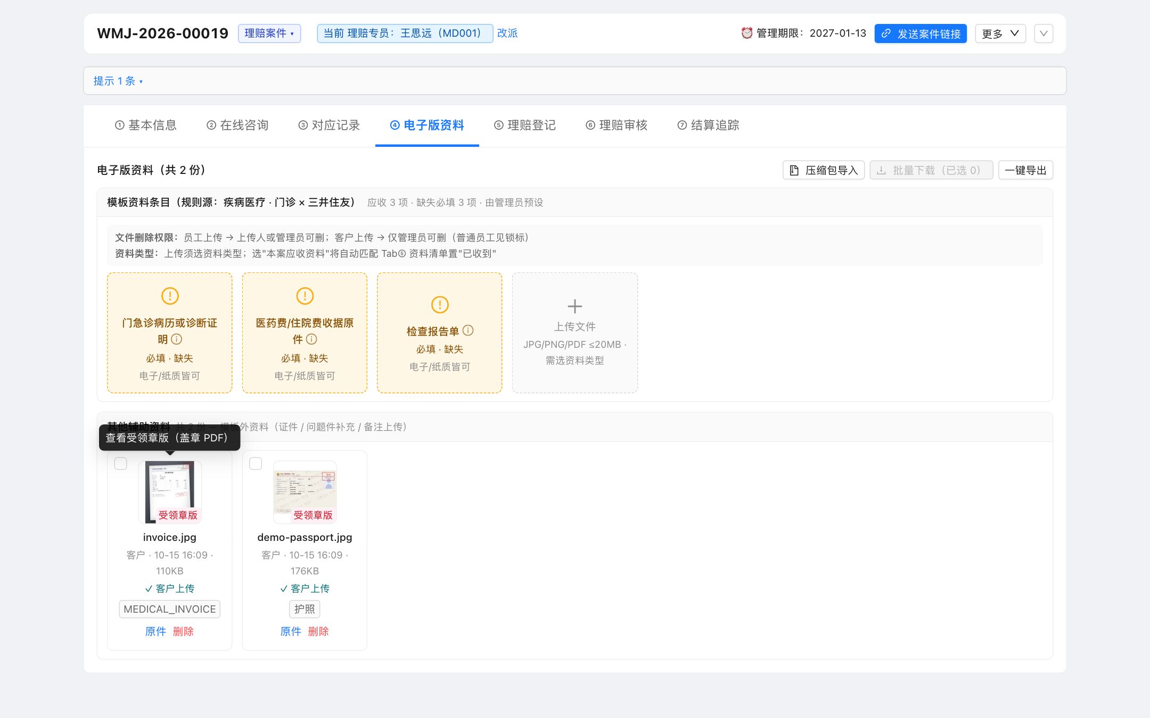Click warning icon on 门急诊病历 card
Viewport: 1150px width, 718px height.
tap(170, 296)
